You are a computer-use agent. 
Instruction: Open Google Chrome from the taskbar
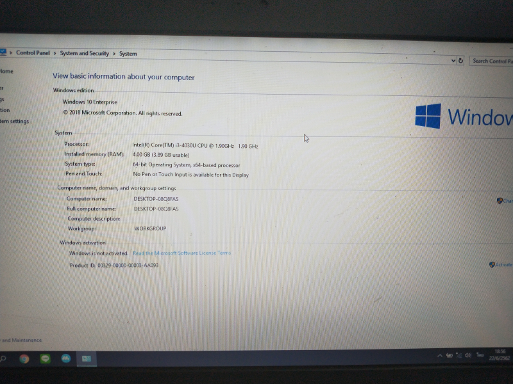pos(24,358)
